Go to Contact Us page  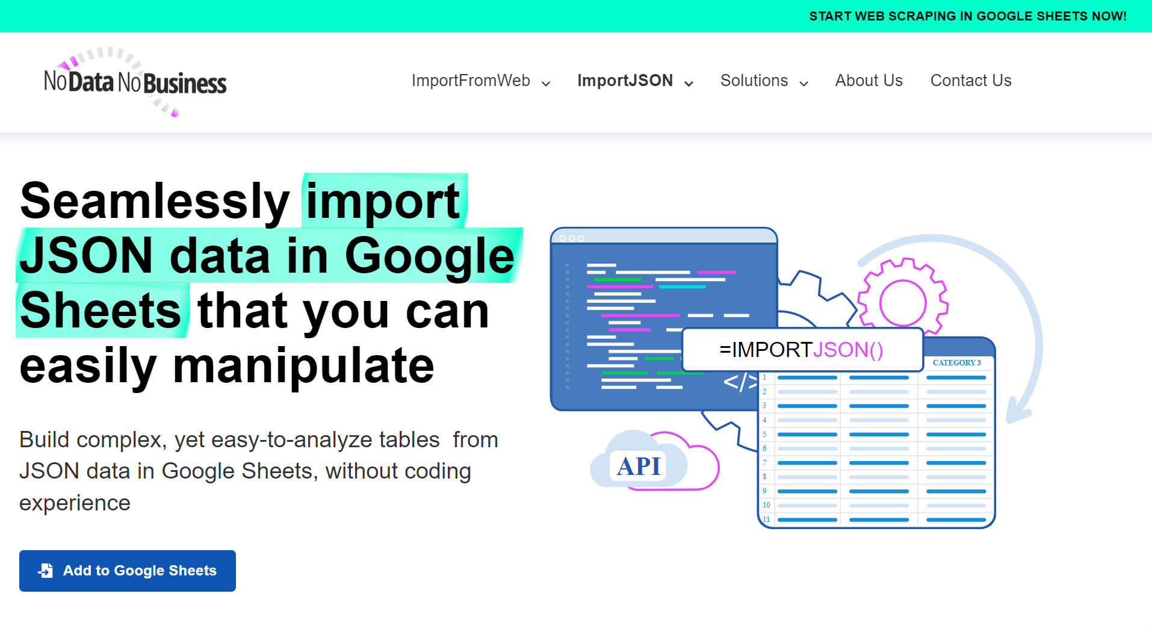971,81
